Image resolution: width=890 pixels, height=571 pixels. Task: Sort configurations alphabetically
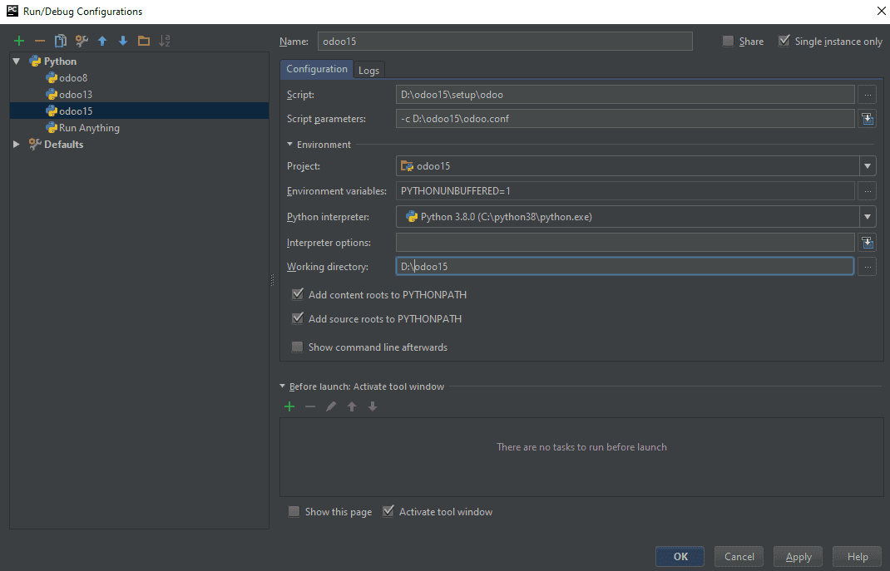[165, 40]
